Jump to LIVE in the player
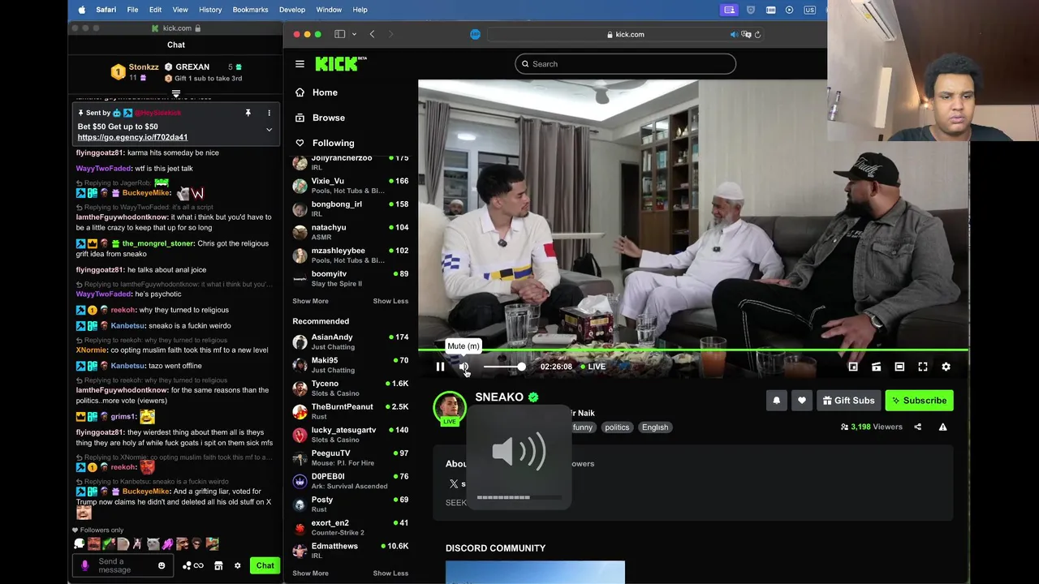The image size is (1039, 584). (x=593, y=367)
